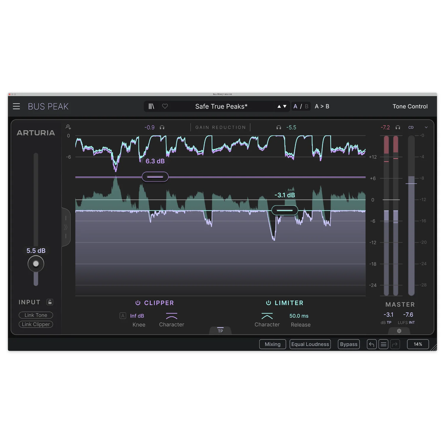Open master meter settings gear
This screenshot has width=445, height=445.
399,331
